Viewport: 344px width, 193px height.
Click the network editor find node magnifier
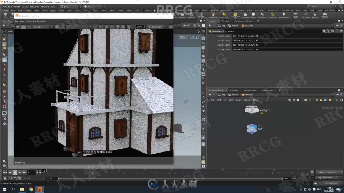pyautogui.click(x=337, y=100)
